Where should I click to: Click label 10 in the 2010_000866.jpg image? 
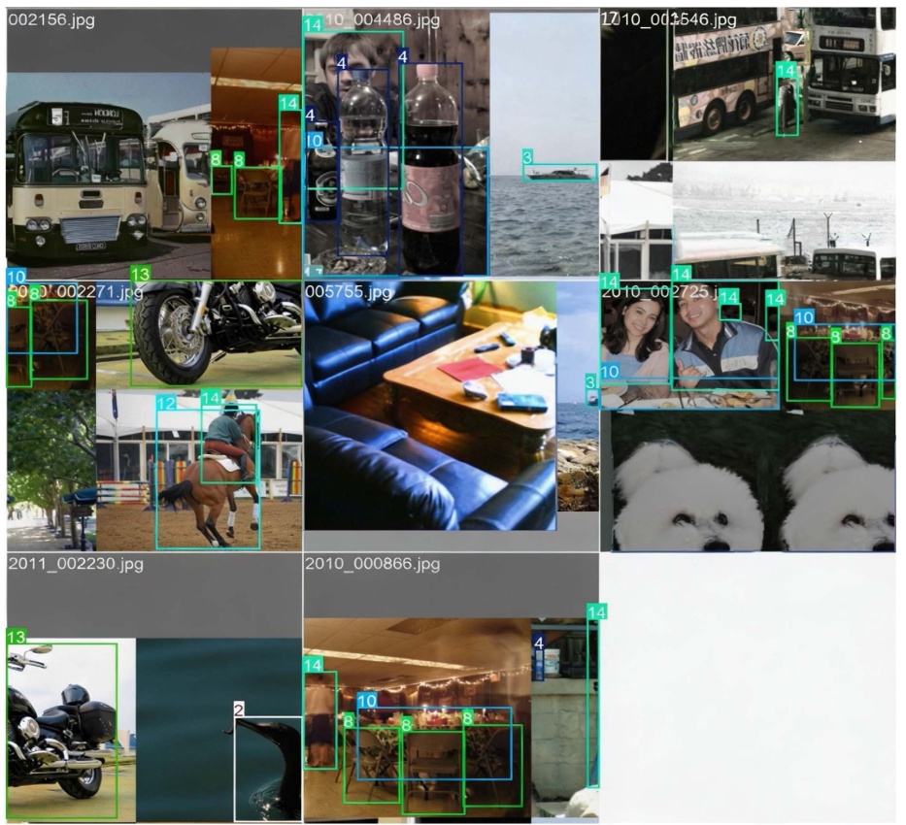(x=366, y=701)
